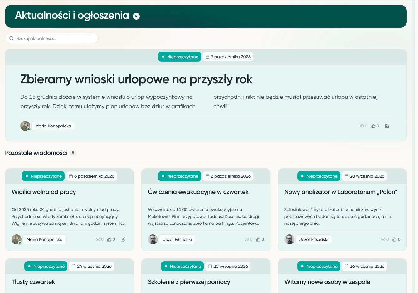Image resolution: width=418 pixels, height=293 pixels.
Task: Click views eye icon on featured article
Action: coord(362,126)
